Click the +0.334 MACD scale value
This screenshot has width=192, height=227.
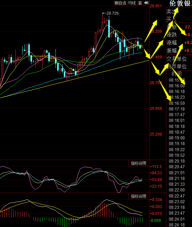click(x=156, y=199)
